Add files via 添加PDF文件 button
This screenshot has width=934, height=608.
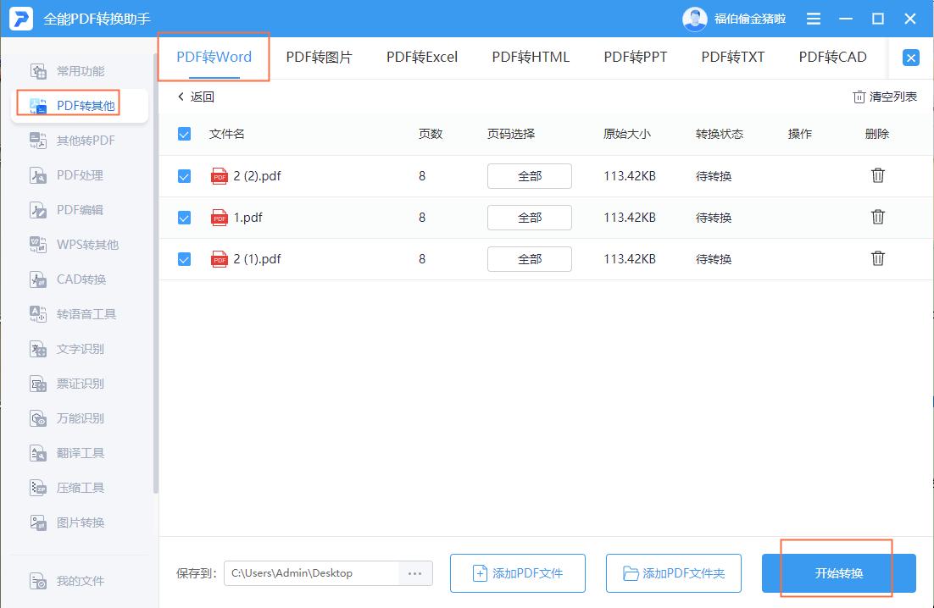(x=517, y=573)
